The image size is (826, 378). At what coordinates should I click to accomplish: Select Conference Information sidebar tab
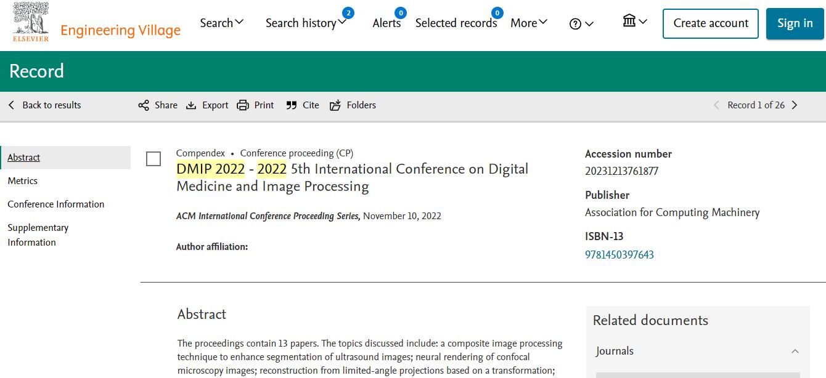pos(55,204)
